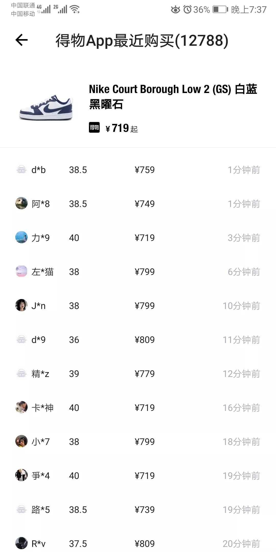This screenshot has height=552, width=276.
Task: Tap the avatar of user J*n
Action: pos(21,305)
